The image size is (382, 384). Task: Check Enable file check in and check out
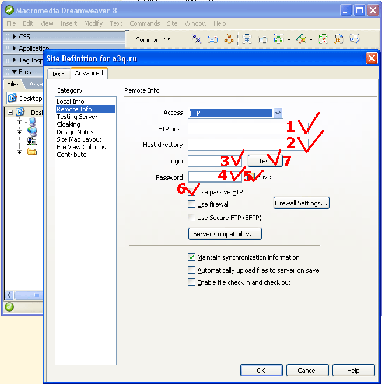(x=192, y=282)
